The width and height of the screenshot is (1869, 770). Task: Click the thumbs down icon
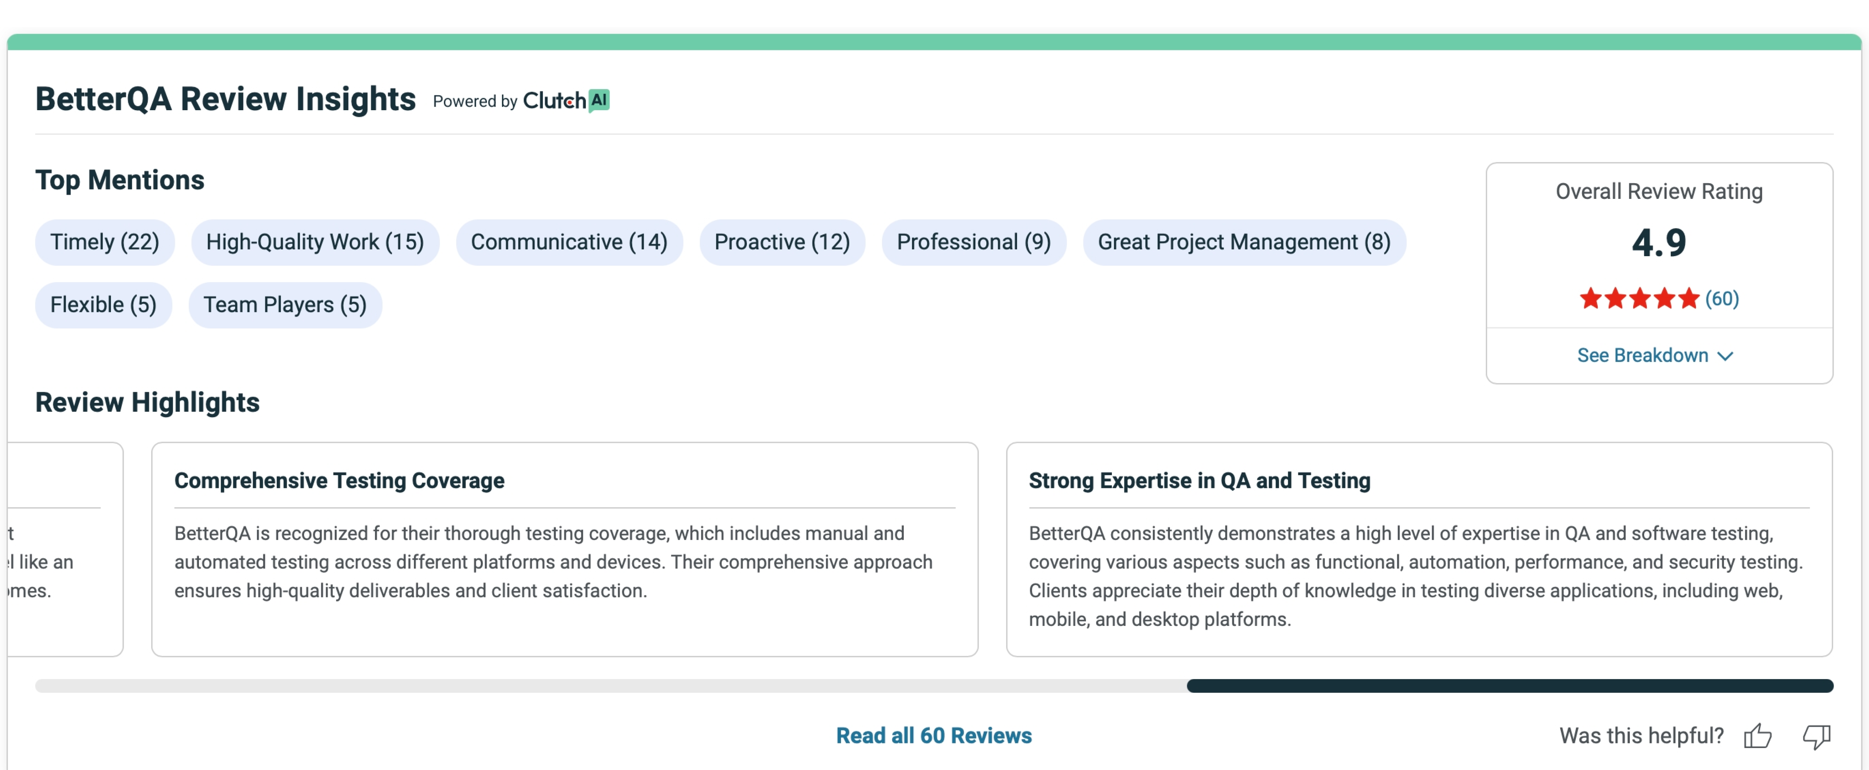coord(1817,736)
